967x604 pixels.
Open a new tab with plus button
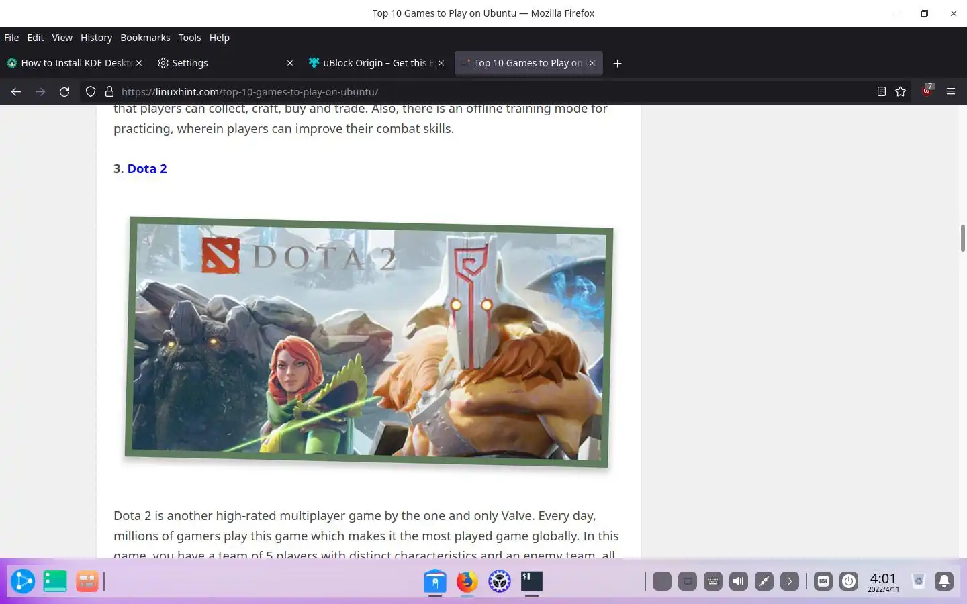coord(618,63)
